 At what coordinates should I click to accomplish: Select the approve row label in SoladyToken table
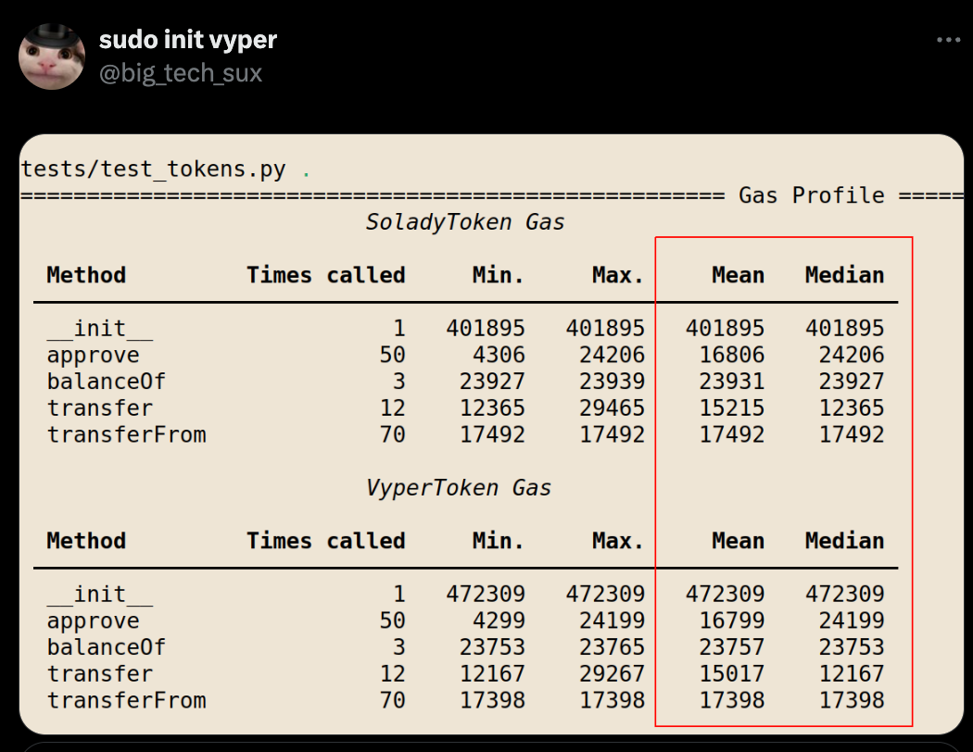(x=93, y=355)
